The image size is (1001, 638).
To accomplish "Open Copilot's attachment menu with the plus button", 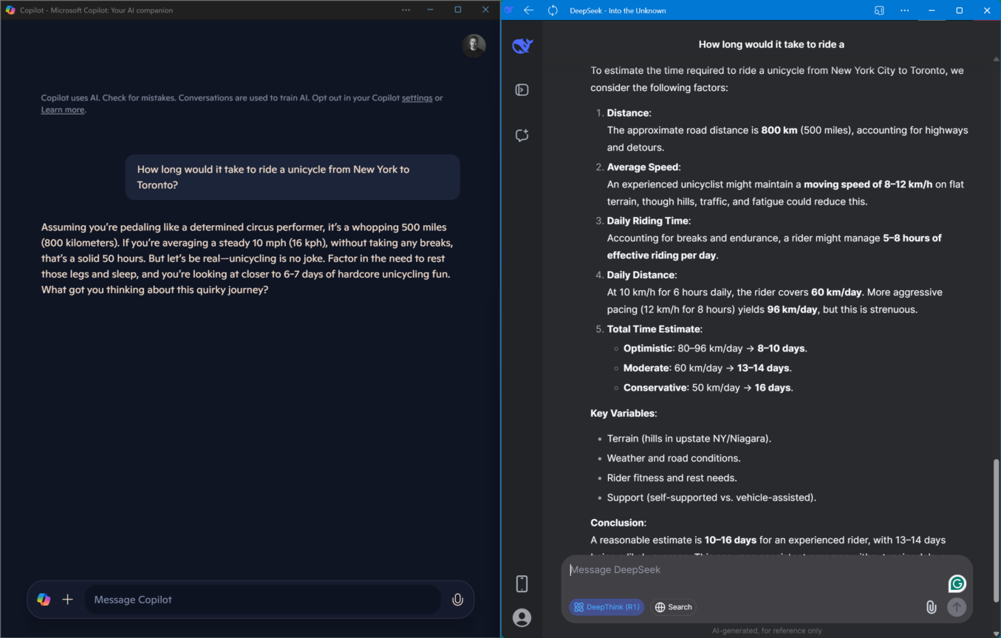I will pos(68,599).
